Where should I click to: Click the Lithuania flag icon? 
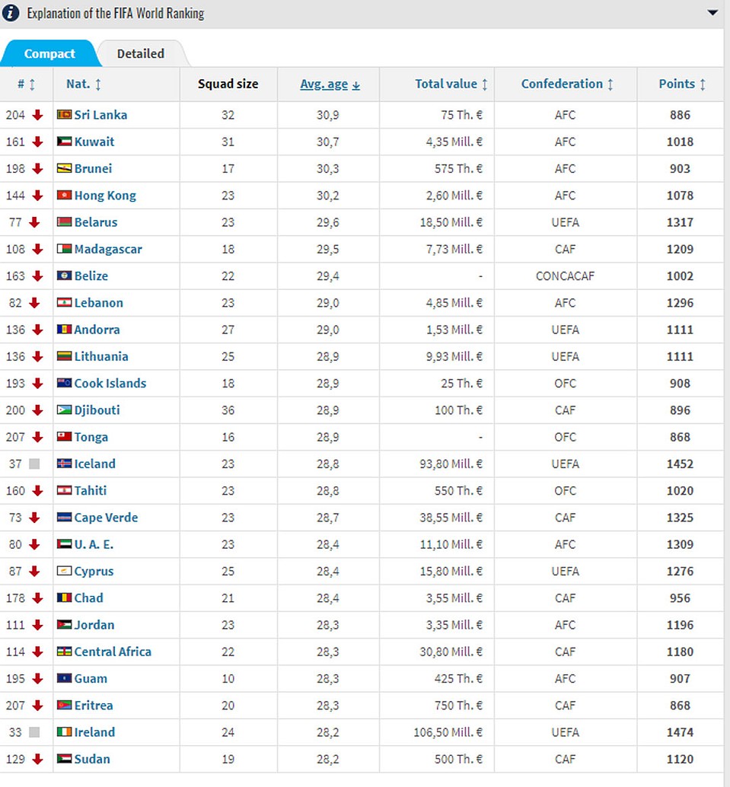pos(64,356)
